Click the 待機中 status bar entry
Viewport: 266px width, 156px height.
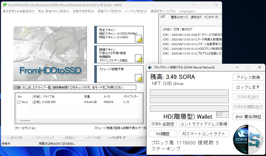point(6,144)
